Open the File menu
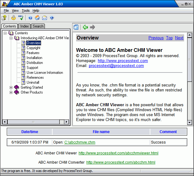Image resolution: width=194 pixels, height=176 pixels. (x=6, y=10)
